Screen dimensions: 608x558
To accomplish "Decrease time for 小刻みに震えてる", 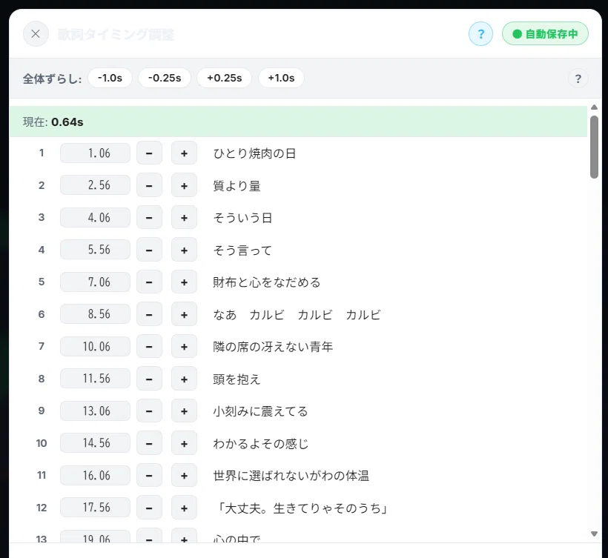I will click(x=149, y=411).
